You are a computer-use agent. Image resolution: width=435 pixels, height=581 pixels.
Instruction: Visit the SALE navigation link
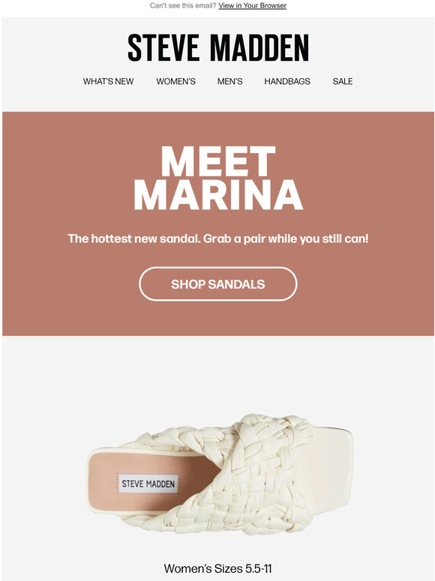click(343, 81)
